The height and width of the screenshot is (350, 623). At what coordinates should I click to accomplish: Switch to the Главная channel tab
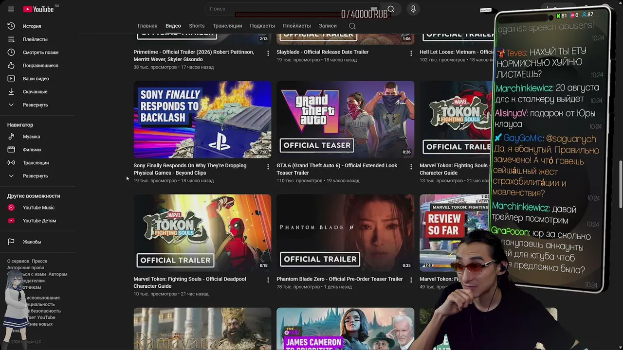point(147,26)
